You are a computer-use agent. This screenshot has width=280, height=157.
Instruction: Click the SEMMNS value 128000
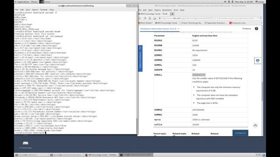(196, 60)
